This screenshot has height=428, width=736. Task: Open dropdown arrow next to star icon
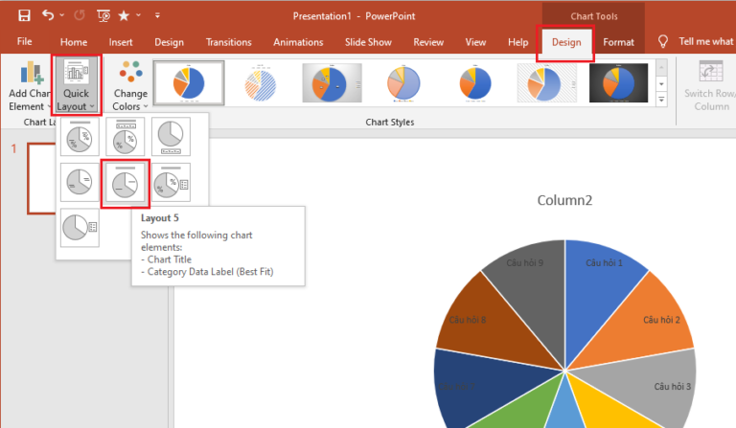click(x=138, y=15)
